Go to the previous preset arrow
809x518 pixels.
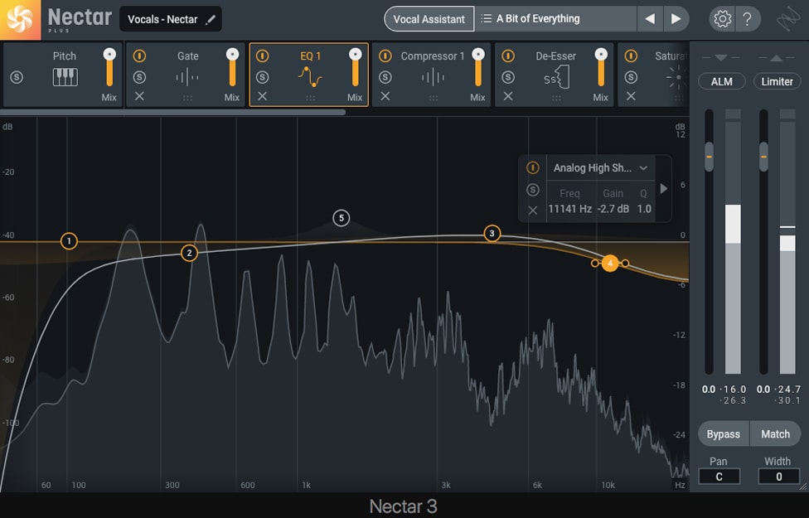[650, 19]
